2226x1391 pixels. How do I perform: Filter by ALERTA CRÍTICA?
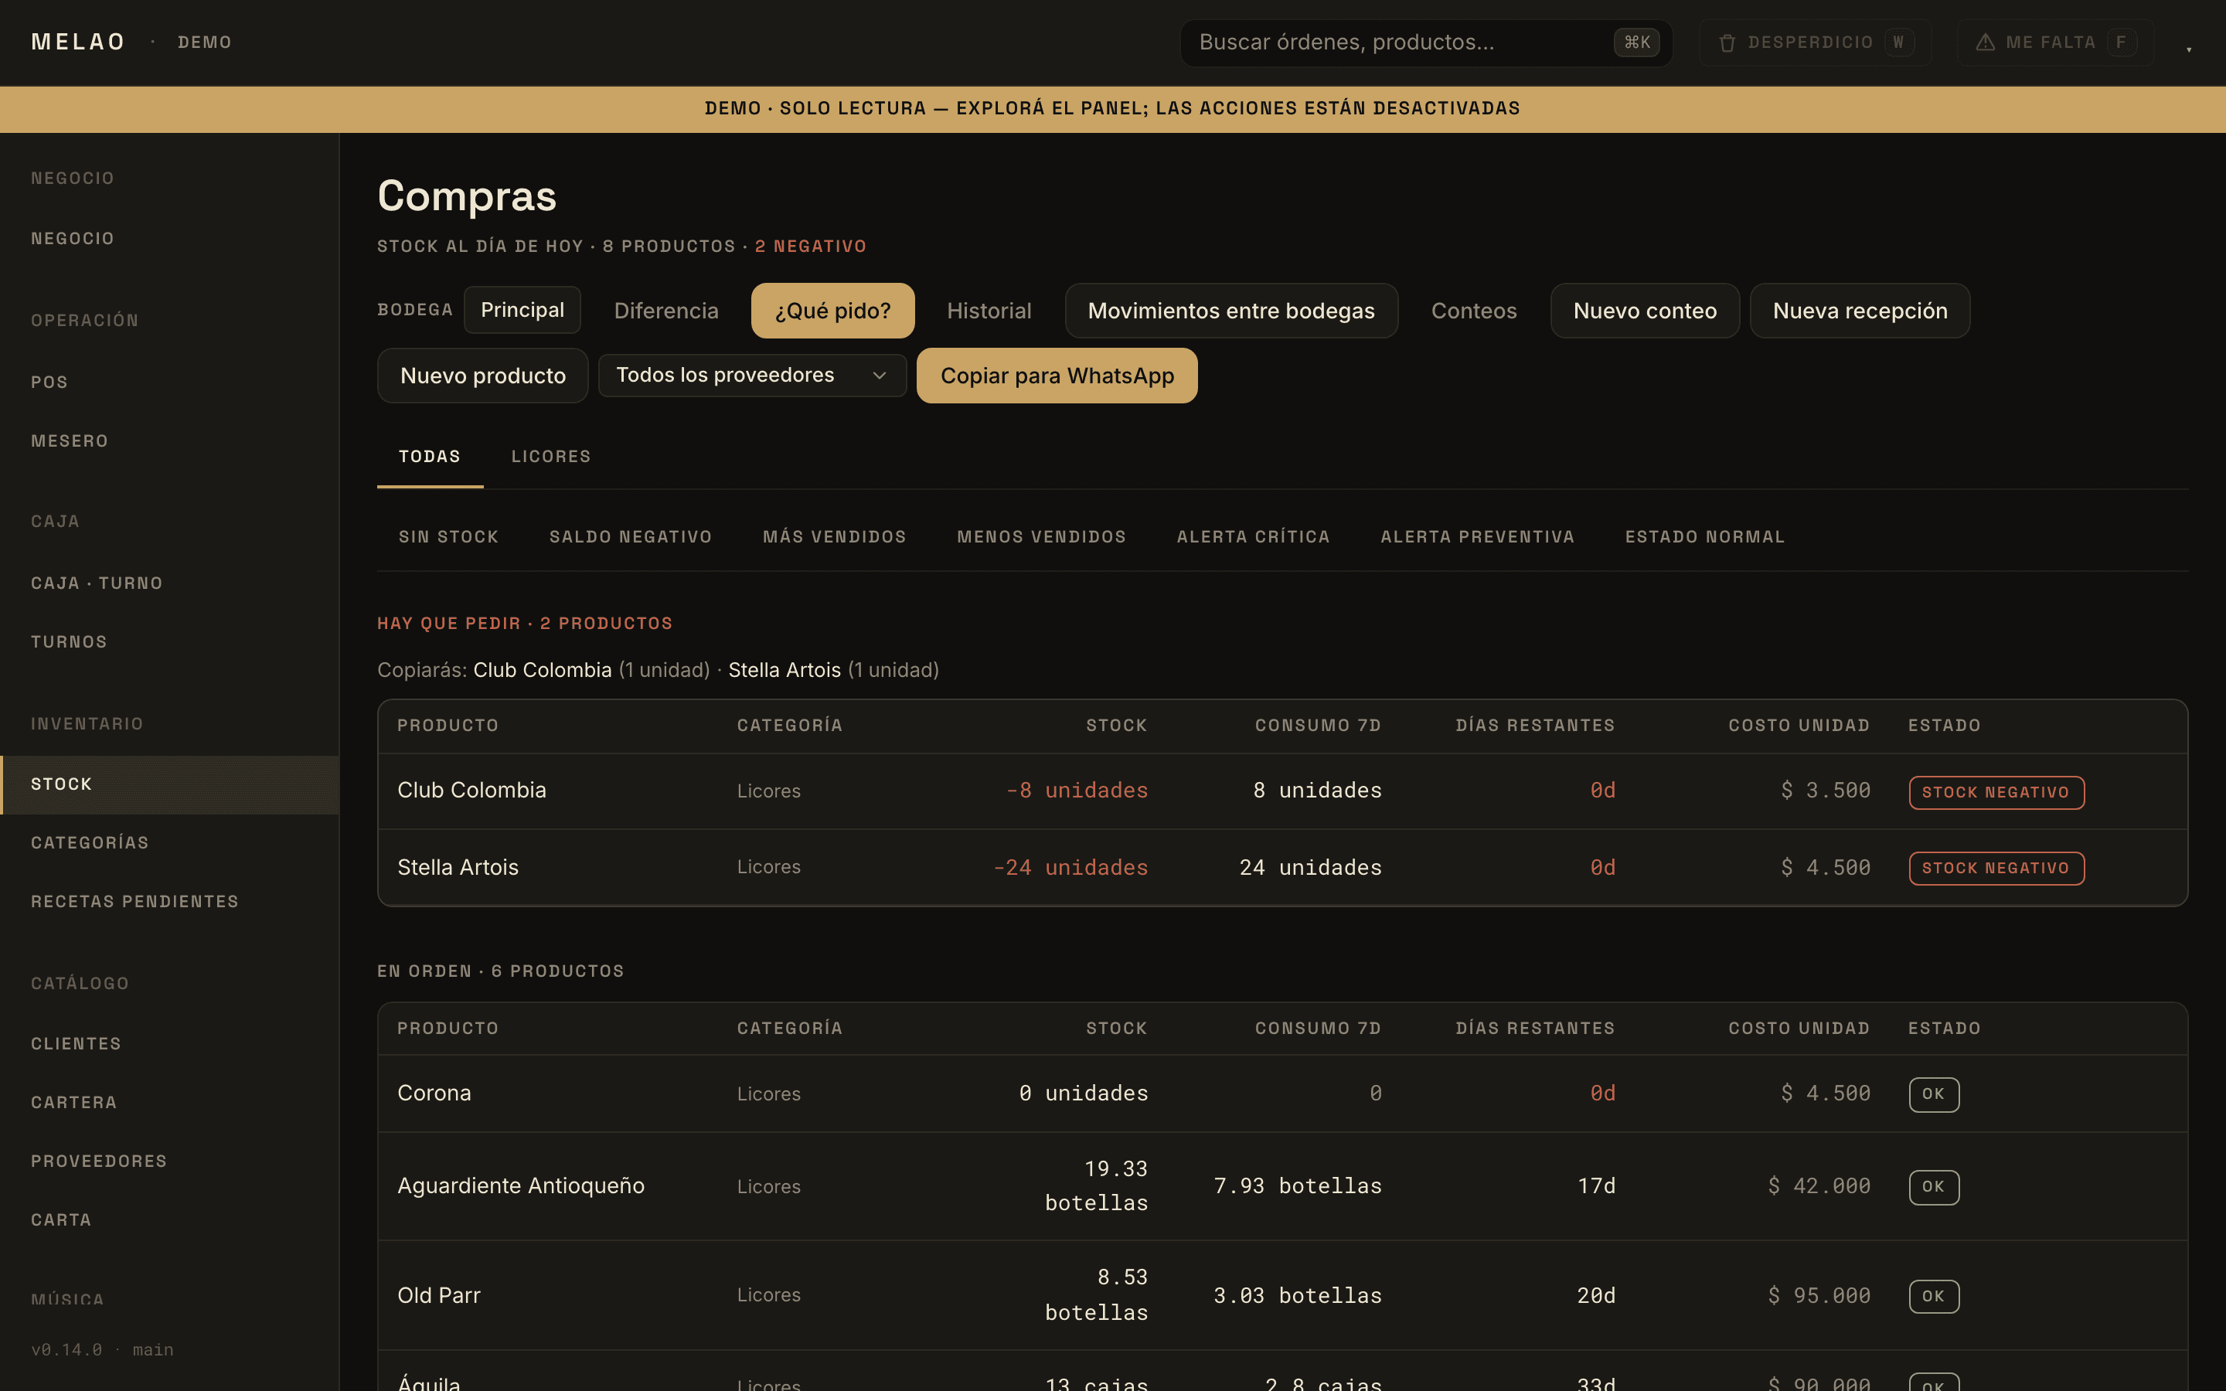point(1253,536)
